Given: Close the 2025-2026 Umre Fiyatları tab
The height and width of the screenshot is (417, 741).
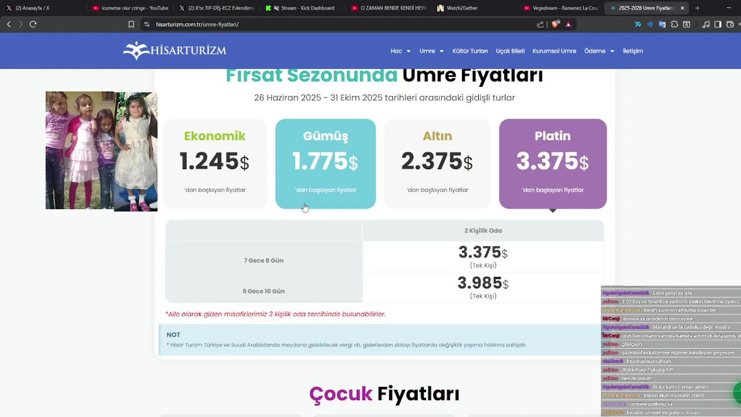Looking at the screenshot, I should 682,8.
